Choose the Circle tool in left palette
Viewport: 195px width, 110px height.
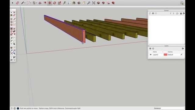coord(12,22)
